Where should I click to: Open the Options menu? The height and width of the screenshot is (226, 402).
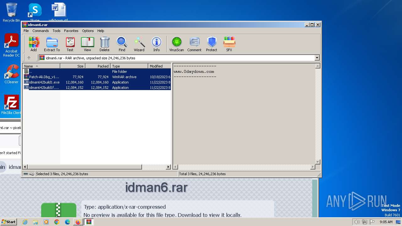click(x=88, y=31)
